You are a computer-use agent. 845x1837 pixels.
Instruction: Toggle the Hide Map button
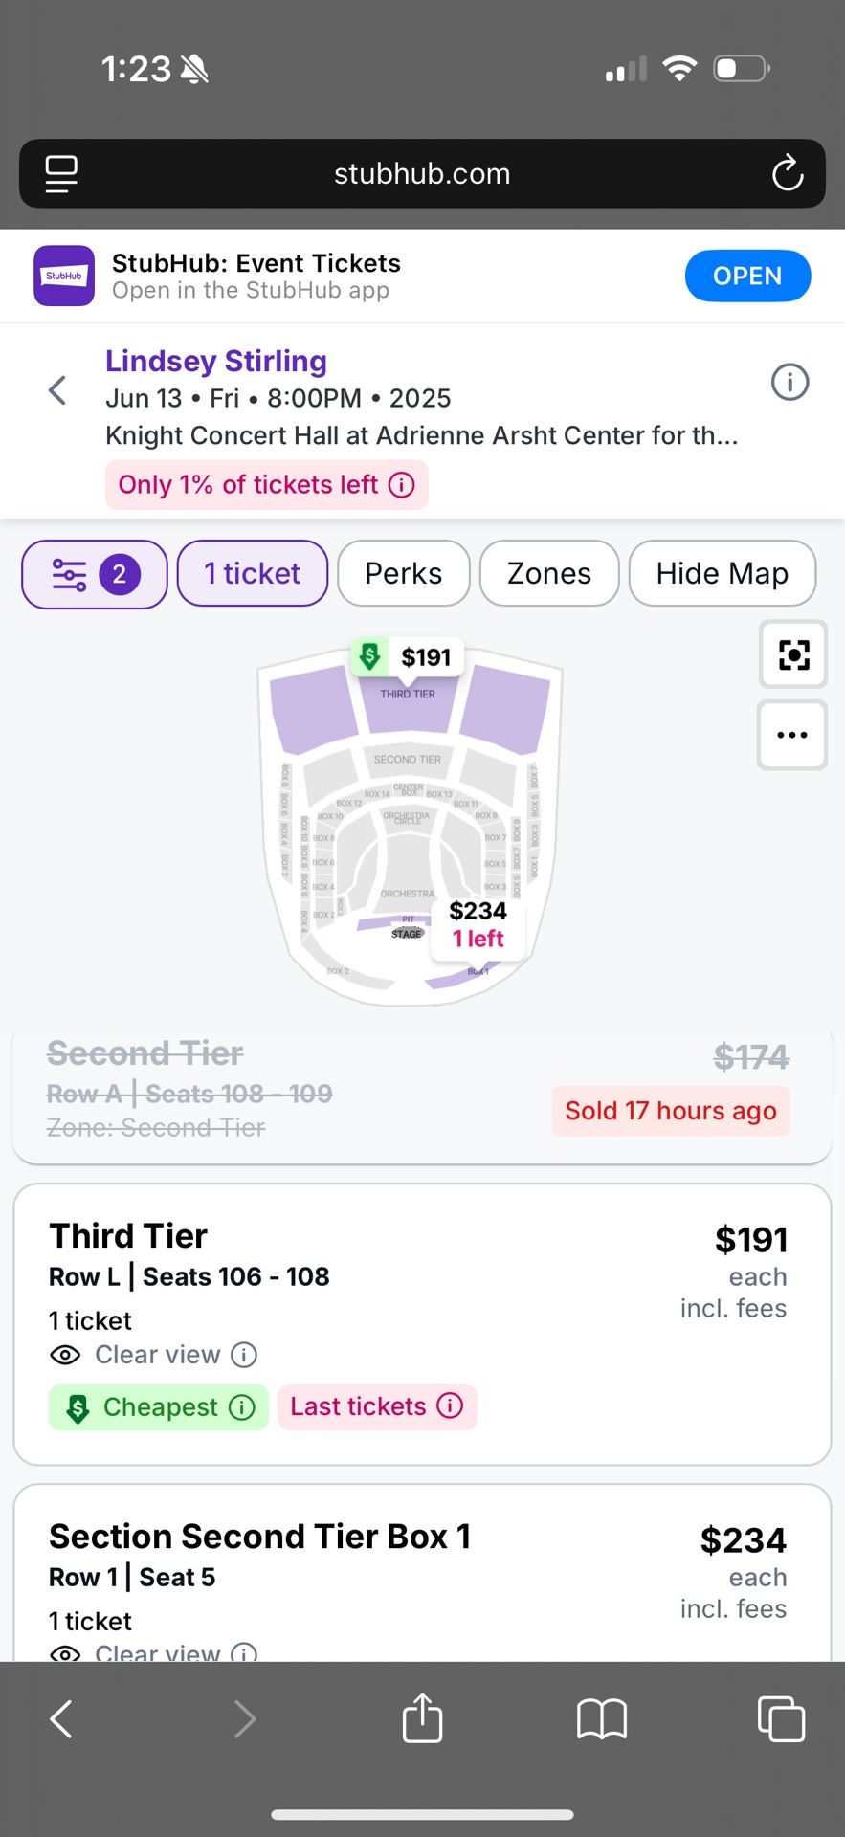click(x=723, y=573)
